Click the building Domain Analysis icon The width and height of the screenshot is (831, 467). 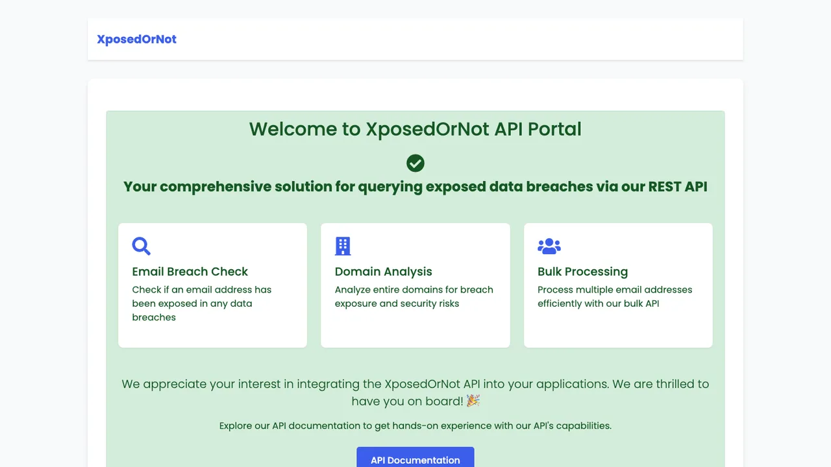tap(343, 246)
